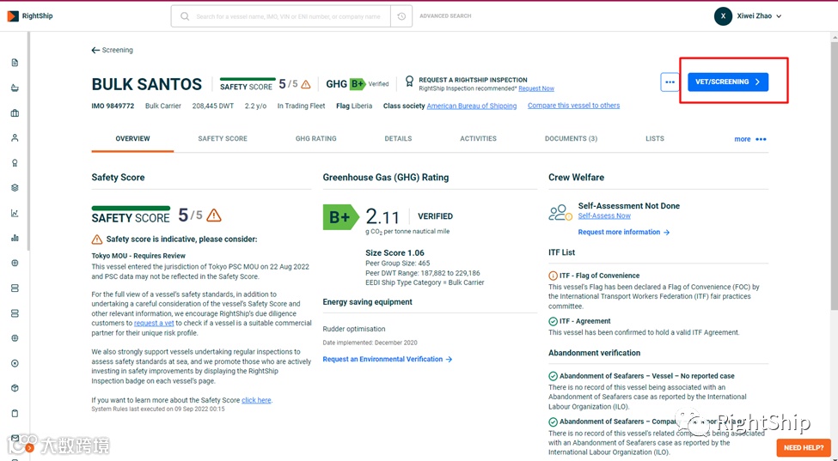Open the clipboard icon in sidebar

pyautogui.click(x=15, y=413)
